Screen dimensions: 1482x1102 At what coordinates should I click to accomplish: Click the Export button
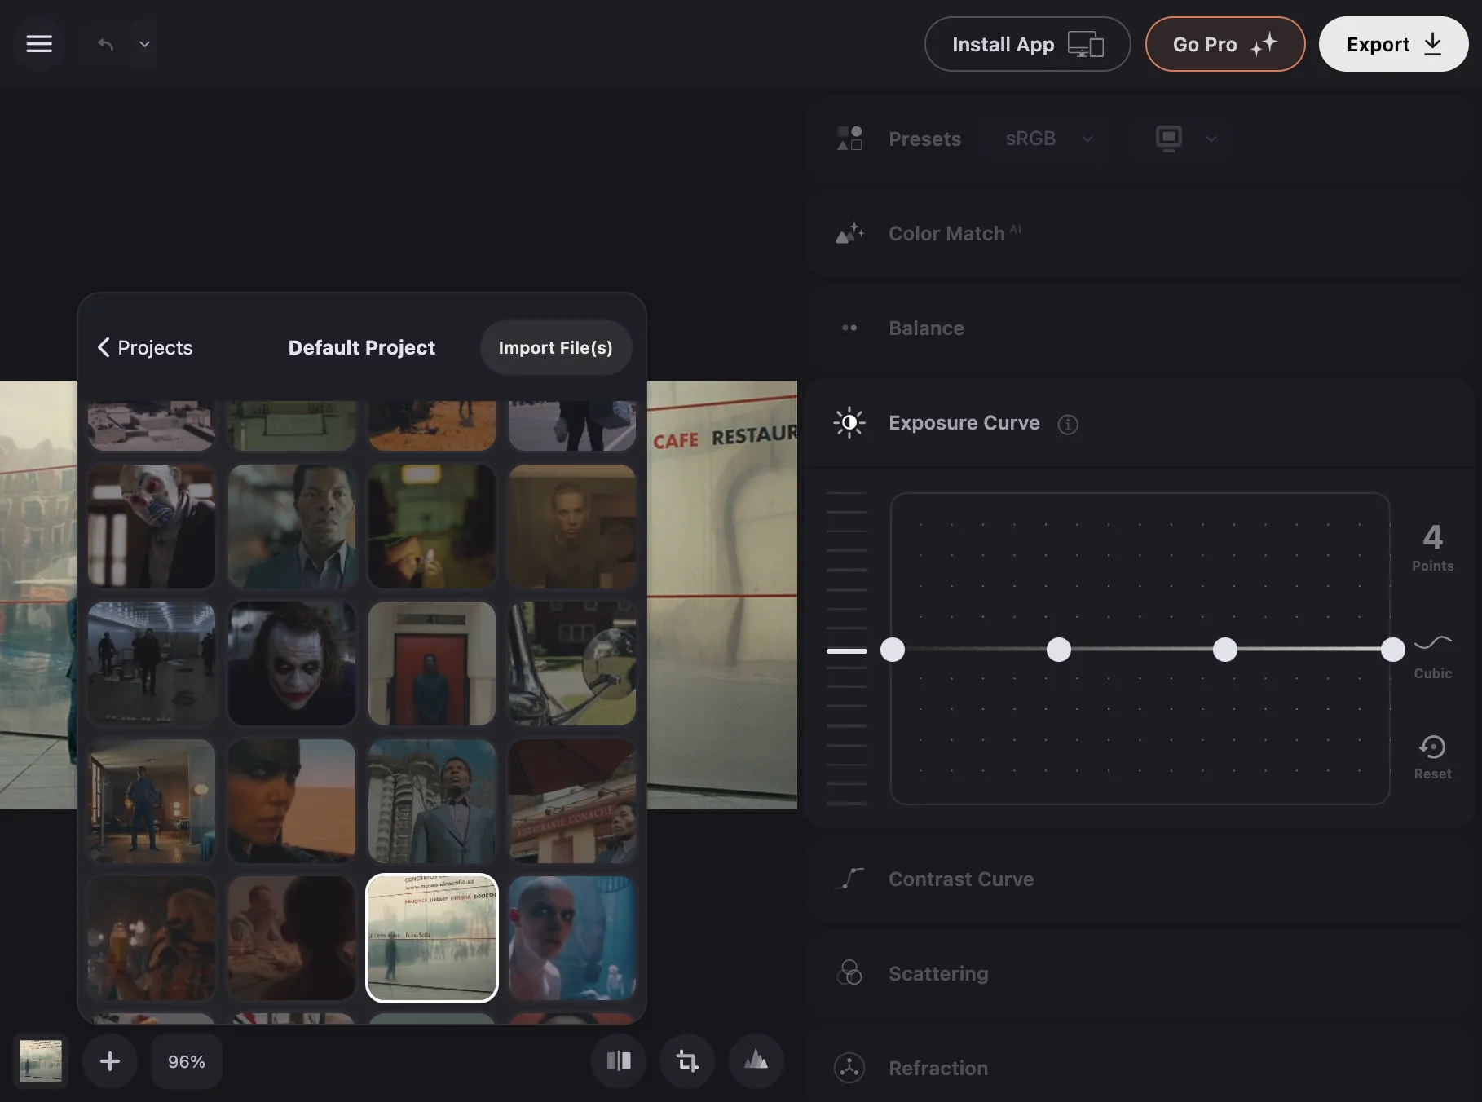pyautogui.click(x=1393, y=44)
